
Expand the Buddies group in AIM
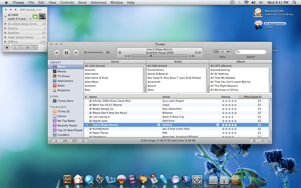(x=5, y=33)
